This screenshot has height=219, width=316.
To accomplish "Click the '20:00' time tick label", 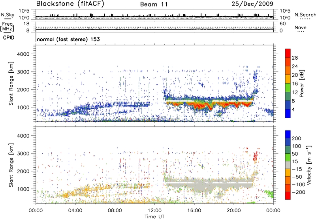I will tap(234, 211).
